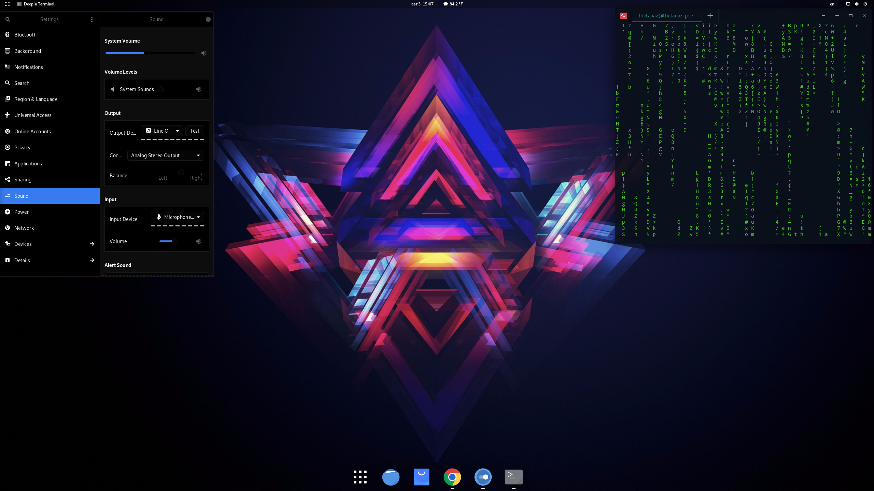874x491 pixels.
Task: Mute using System Volume speaker icon
Action: point(204,53)
